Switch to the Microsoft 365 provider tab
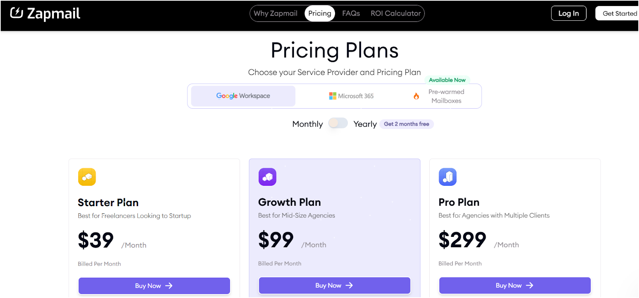The width and height of the screenshot is (639, 298). click(351, 96)
